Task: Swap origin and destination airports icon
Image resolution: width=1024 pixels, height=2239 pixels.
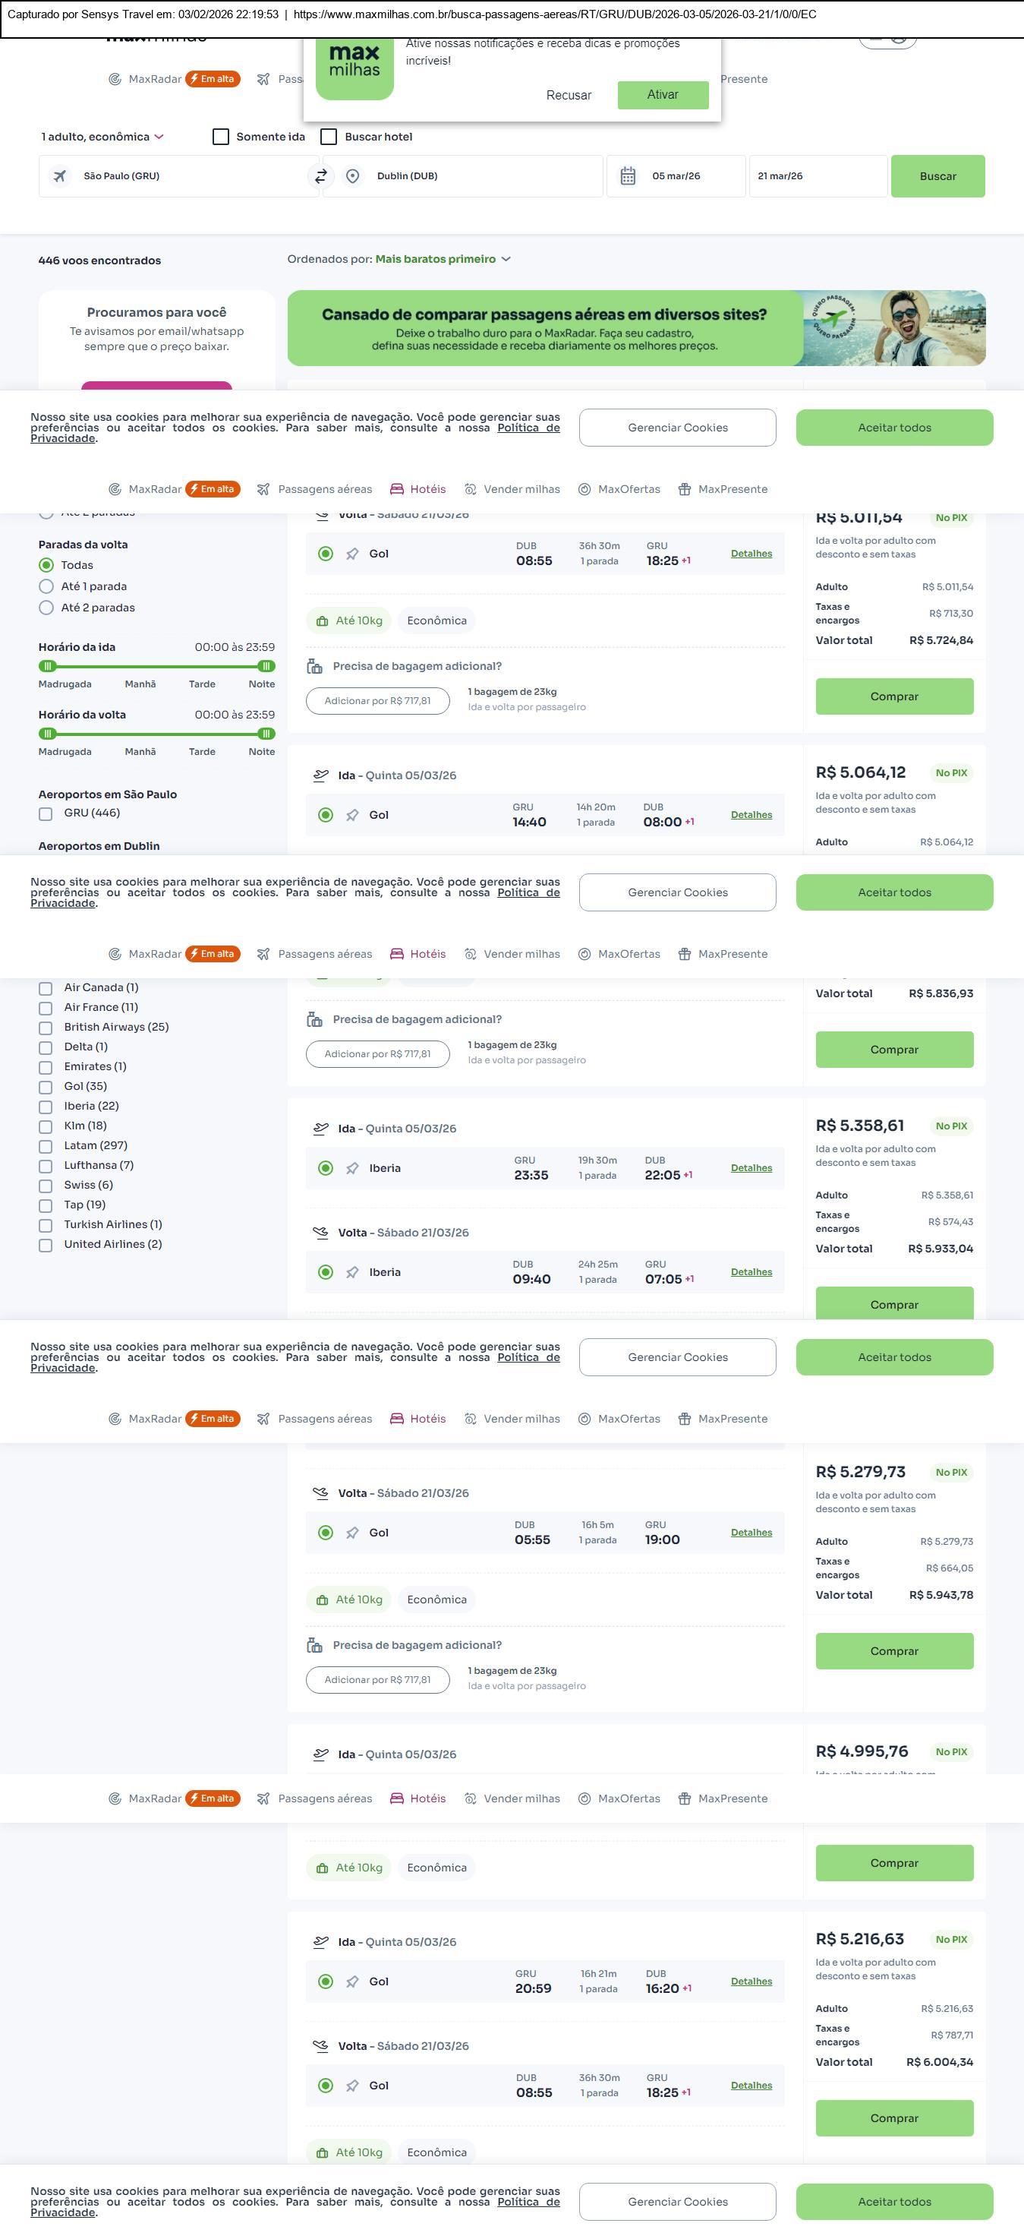Action: tap(320, 176)
